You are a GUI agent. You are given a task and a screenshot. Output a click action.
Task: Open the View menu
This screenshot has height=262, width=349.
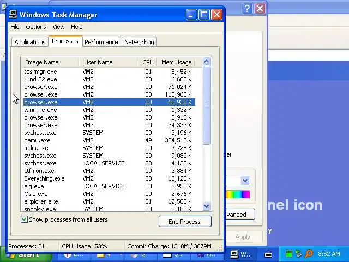pyautogui.click(x=58, y=27)
